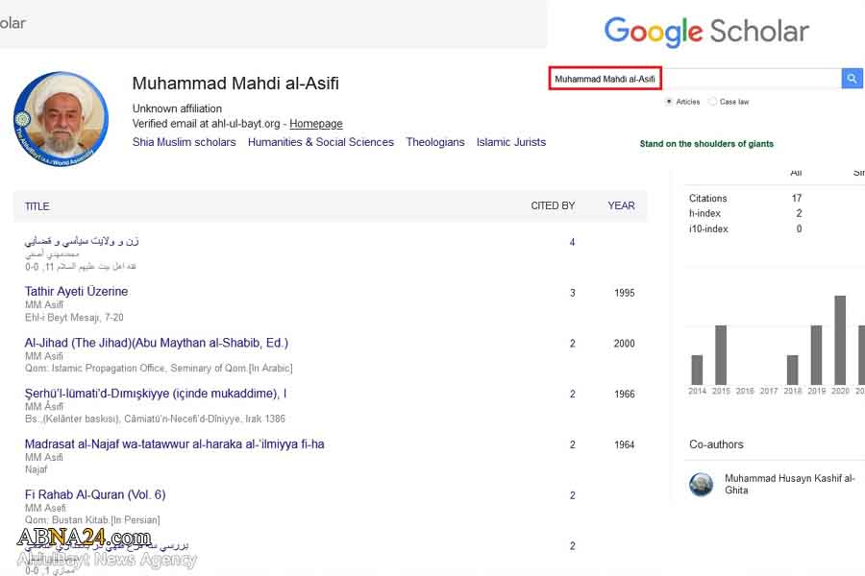The height and width of the screenshot is (576, 865).
Task: Select the Case law radio button
Action: tap(713, 102)
